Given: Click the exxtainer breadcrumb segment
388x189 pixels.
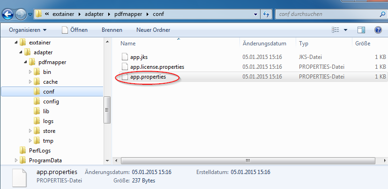Looking at the screenshot, I should (64, 14).
